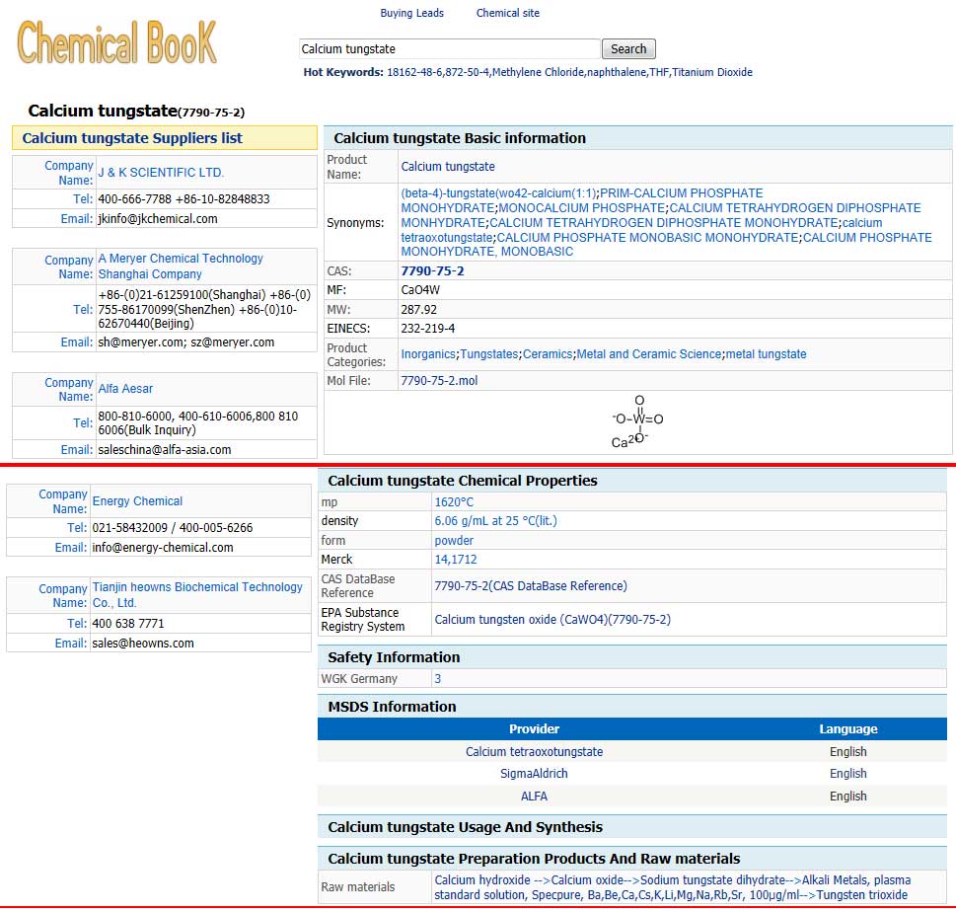Download the 7790-75-2.mol file
This screenshot has height=912, width=956.
pyautogui.click(x=439, y=381)
